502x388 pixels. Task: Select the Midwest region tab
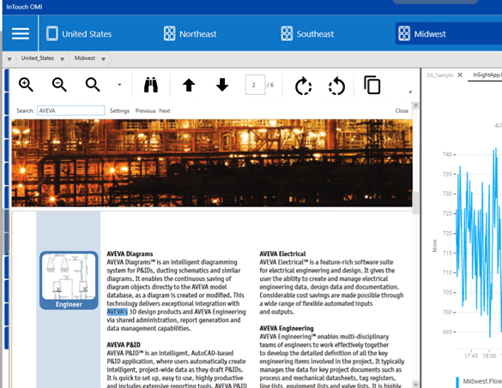pos(448,33)
